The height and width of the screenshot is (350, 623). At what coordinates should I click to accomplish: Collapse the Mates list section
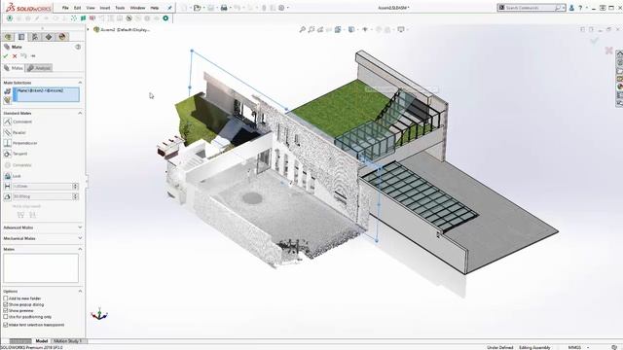point(80,249)
